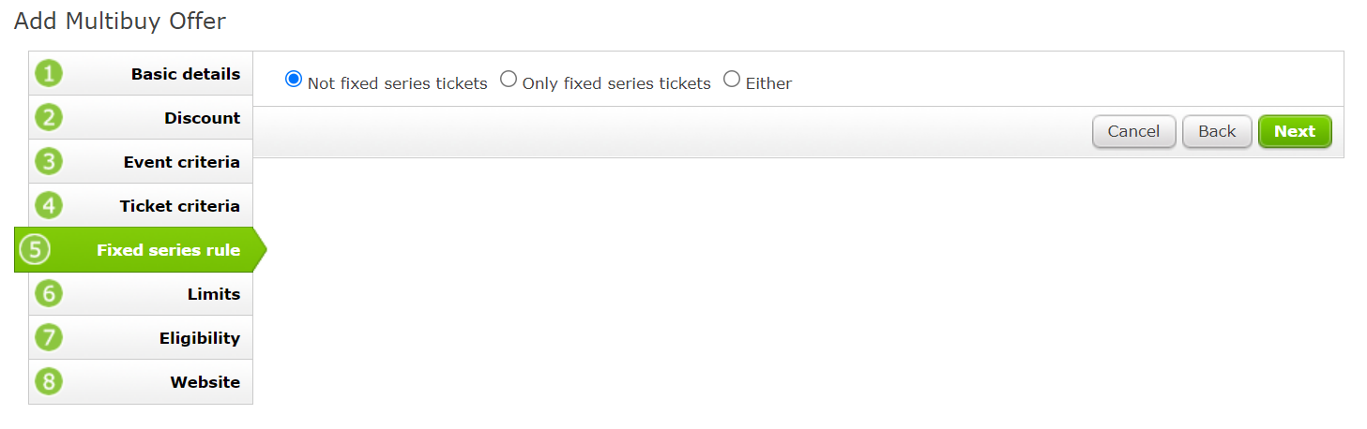Viewport: 1367px width, 429px height.
Task: Open the Event criteria step label
Action: [x=182, y=162]
